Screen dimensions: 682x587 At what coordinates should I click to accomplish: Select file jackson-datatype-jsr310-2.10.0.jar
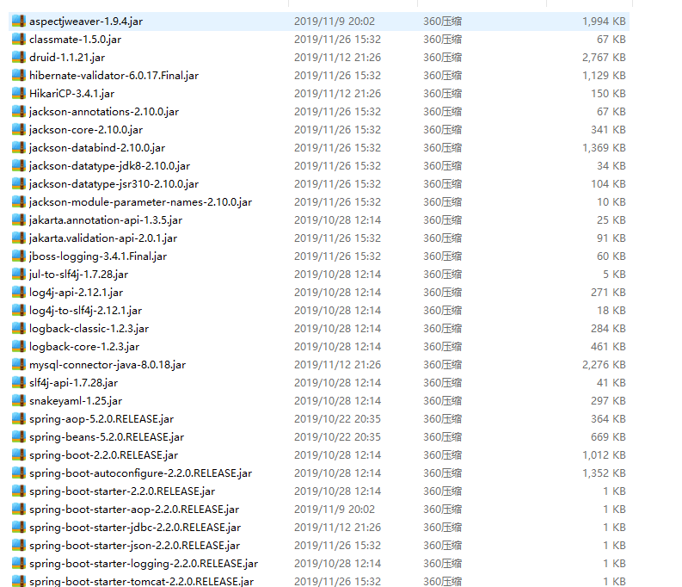pos(114,183)
